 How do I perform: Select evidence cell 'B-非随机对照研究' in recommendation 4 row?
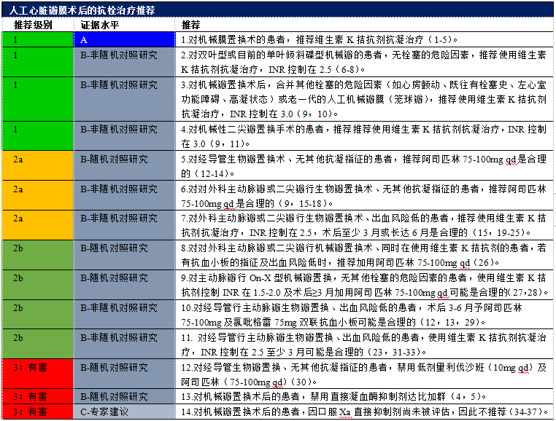pyautogui.click(x=125, y=136)
